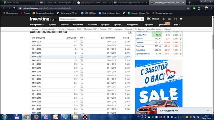Screen dimensions: 214x120
Task: Sort by Доход column
Action: (126, 38)
